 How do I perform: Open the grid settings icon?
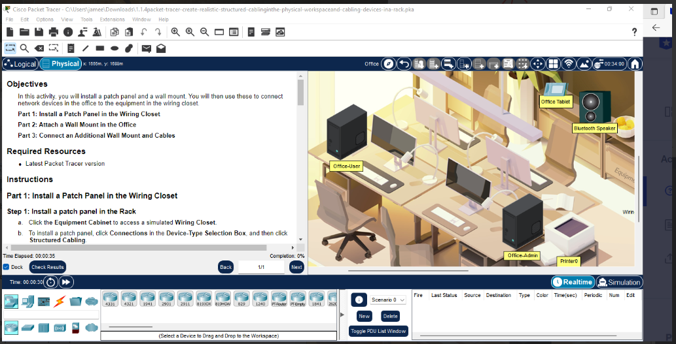[553, 64]
